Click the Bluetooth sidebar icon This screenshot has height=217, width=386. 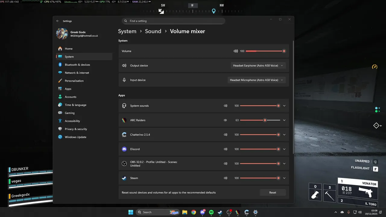click(60, 65)
